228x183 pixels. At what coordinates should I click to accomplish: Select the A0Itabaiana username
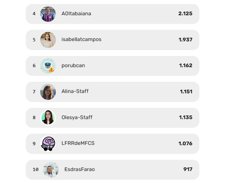coord(76,13)
